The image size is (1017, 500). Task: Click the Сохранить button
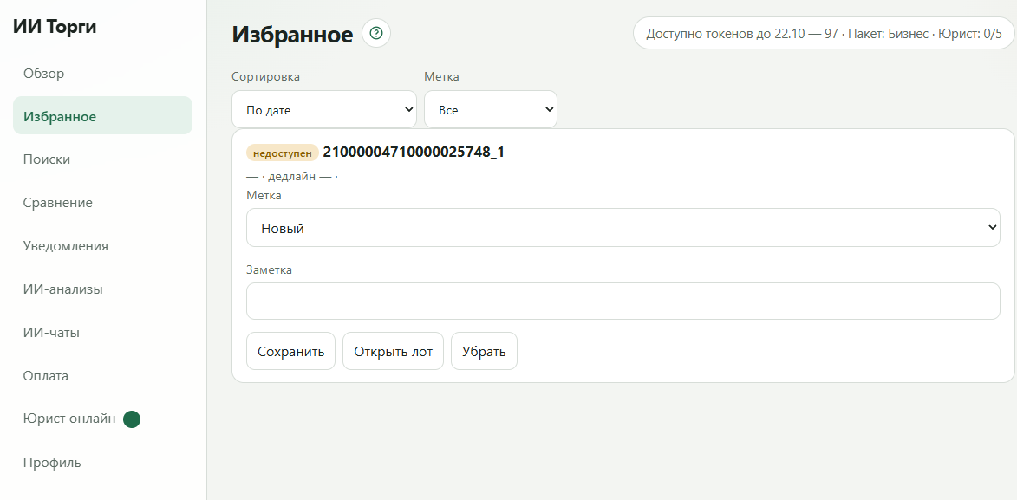(x=290, y=352)
